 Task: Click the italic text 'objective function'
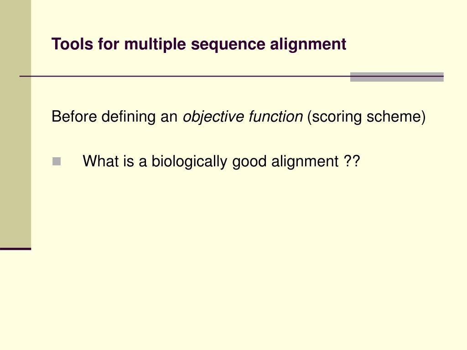click(x=243, y=117)
